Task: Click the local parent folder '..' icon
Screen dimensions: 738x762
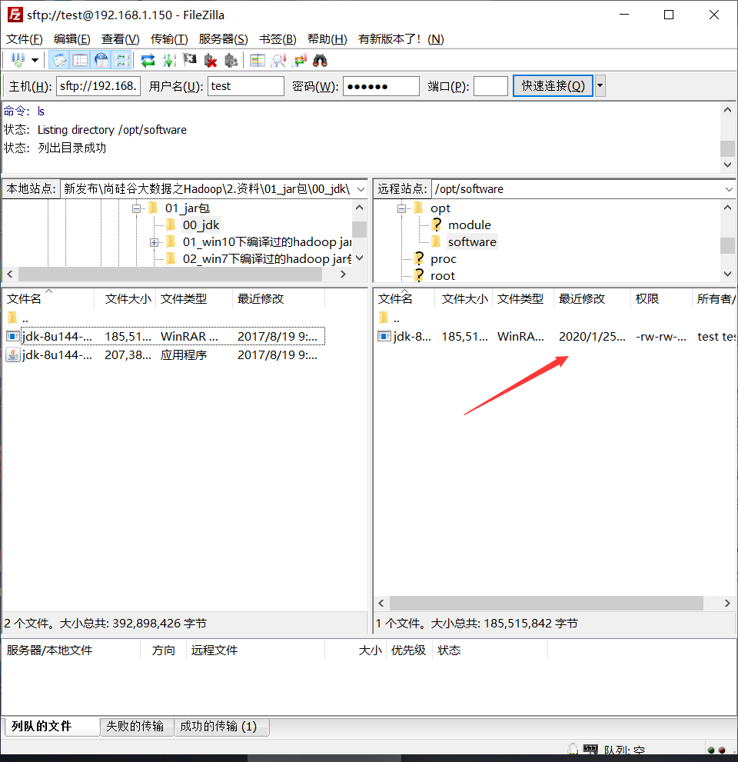Action: point(12,318)
